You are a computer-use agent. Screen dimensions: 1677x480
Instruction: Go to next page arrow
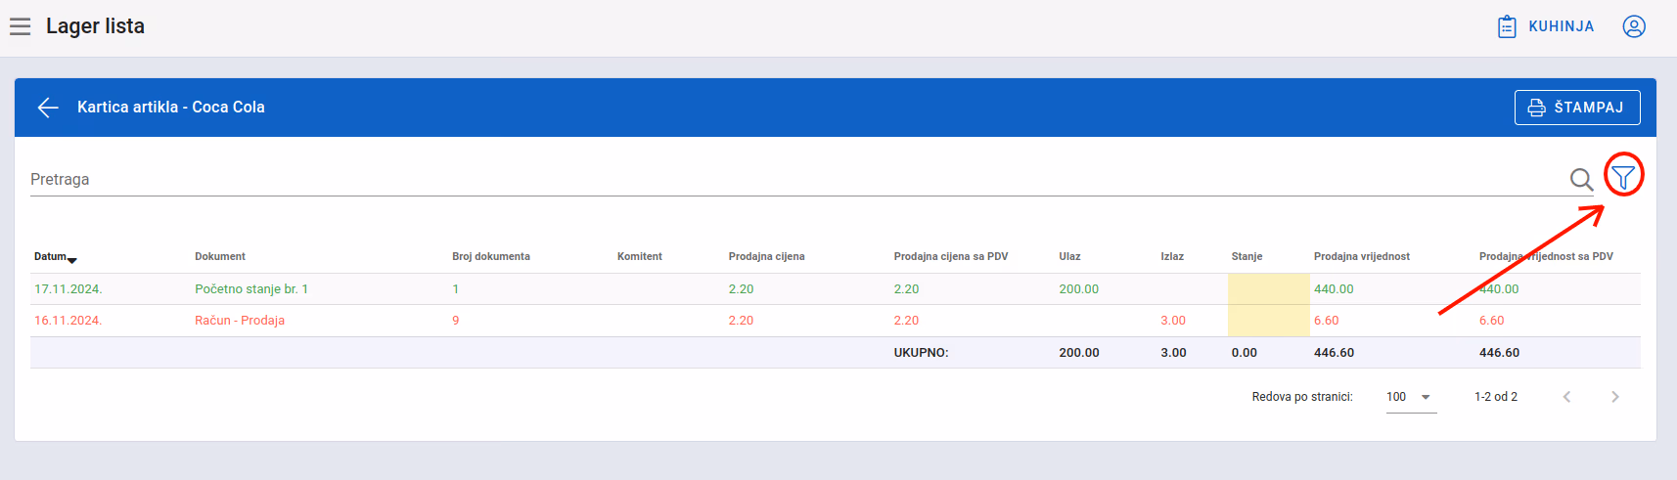pyautogui.click(x=1615, y=397)
